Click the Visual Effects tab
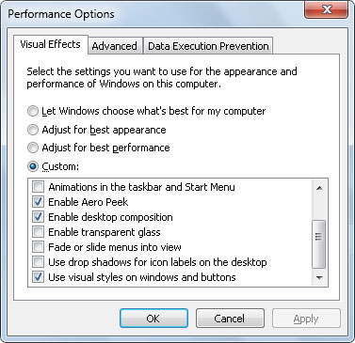 click(50, 44)
